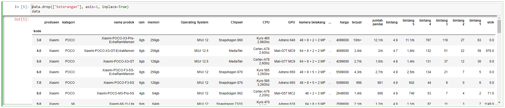Click the stok value '71.0'
The height and width of the screenshot is (108, 505).
coord(491,93)
